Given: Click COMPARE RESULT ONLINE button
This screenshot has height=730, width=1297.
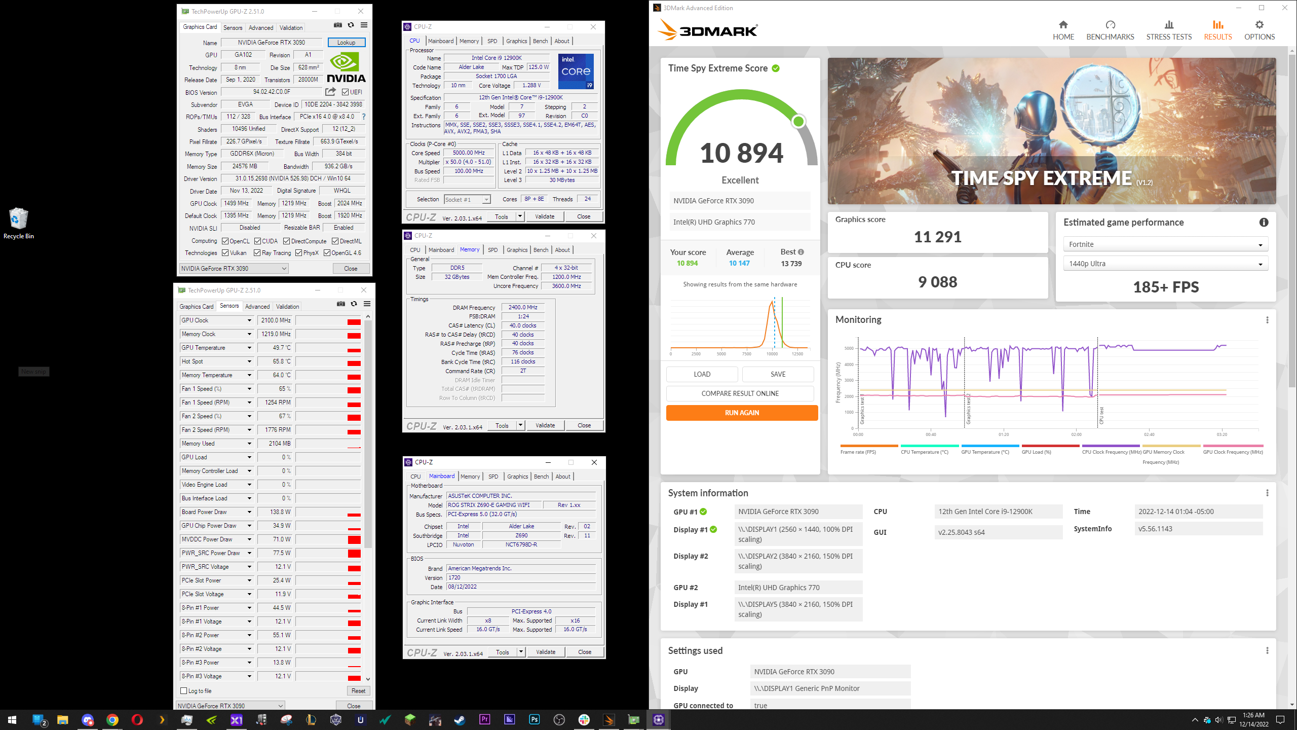Looking at the screenshot, I should click(740, 393).
